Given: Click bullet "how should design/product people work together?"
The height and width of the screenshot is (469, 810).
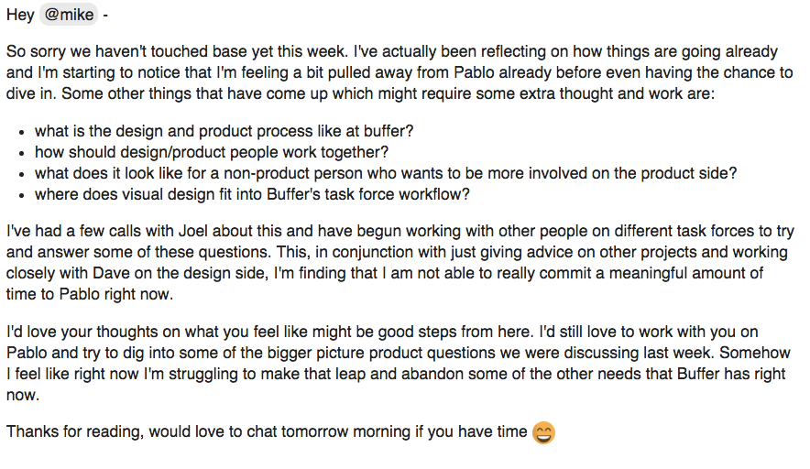Looking at the screenshot, I should tap(212, 152).
